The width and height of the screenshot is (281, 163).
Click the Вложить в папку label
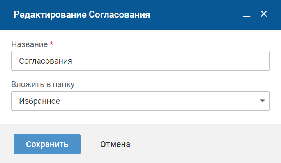43,84
